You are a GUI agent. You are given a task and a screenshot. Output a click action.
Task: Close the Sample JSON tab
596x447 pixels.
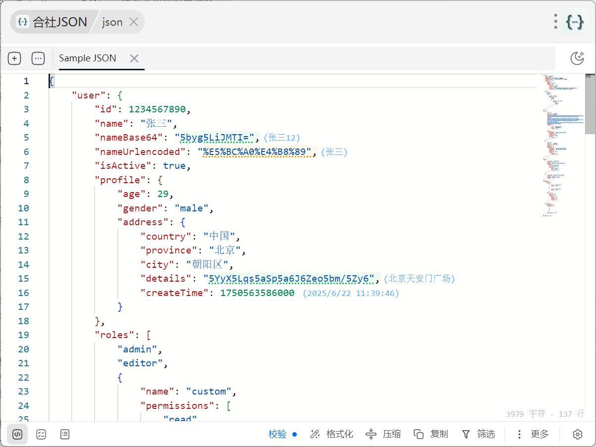(x=134, y=58)
